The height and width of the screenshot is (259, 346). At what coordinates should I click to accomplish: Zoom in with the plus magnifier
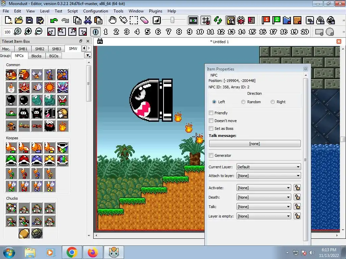[28, 32]
